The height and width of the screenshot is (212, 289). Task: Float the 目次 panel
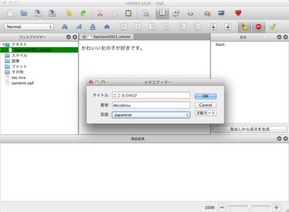coord(279,37)
